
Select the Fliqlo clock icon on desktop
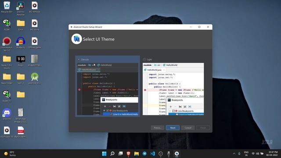(21, 61)
